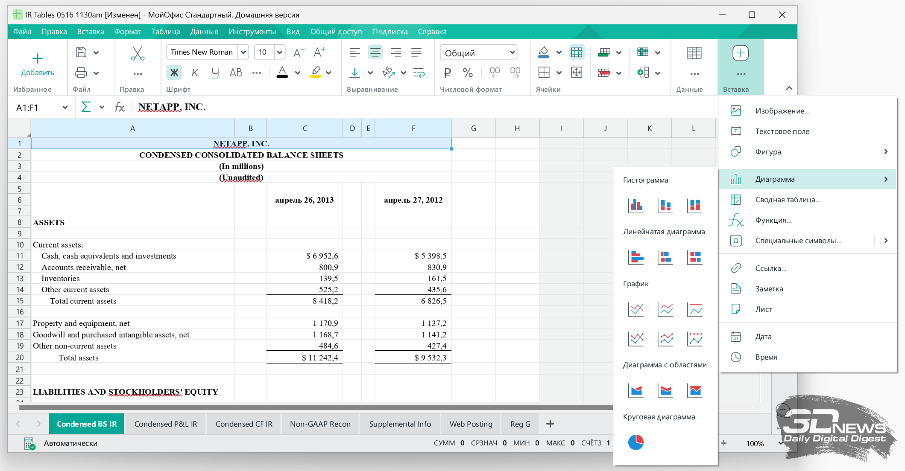
Task: Click the Вставка plus icon
Action: pyautogui.click(x=741, y=53)
